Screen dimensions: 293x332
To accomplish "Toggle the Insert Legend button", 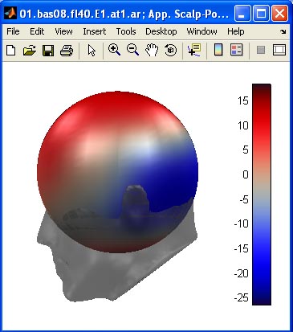I will pos(237,50).
